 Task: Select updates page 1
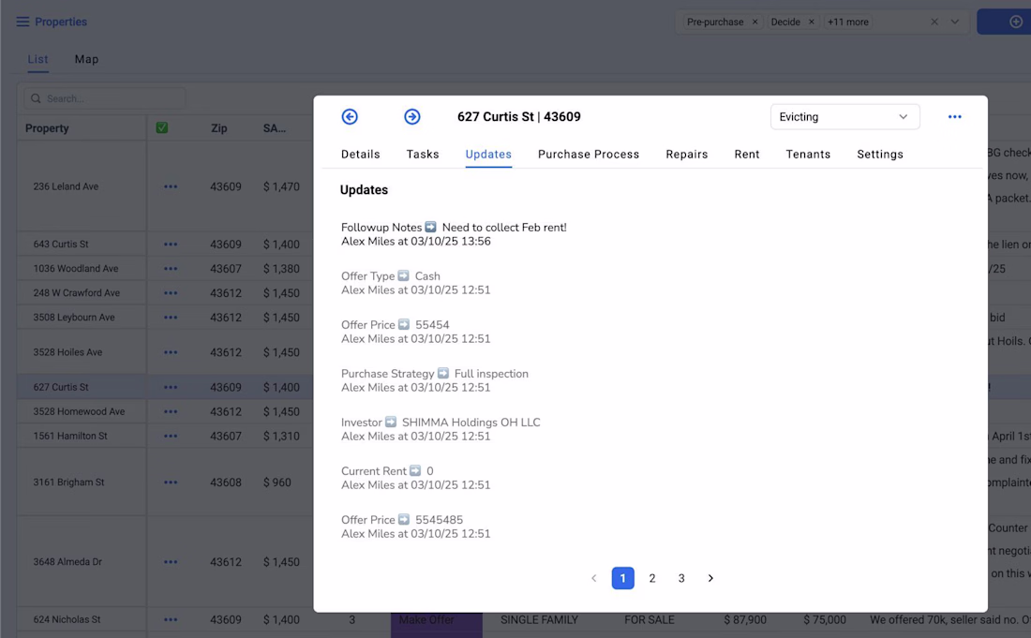(622, 578)
